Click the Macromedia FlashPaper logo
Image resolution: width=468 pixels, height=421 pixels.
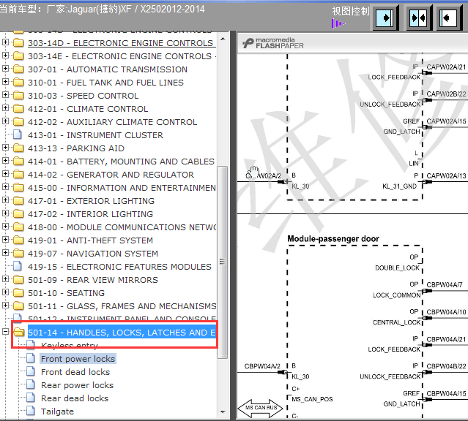point(272,43)
